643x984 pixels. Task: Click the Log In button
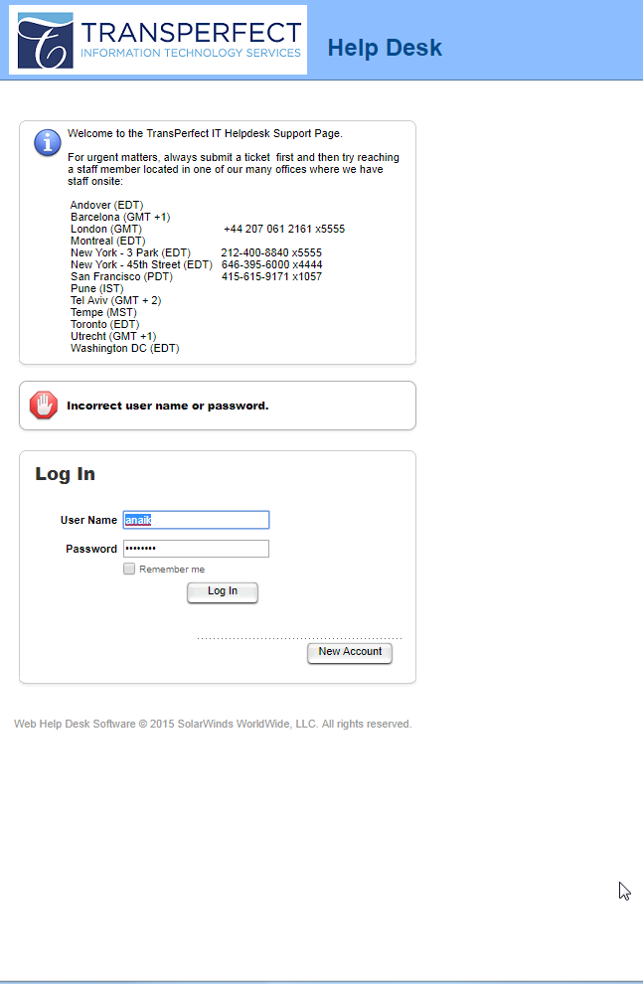click(222, 591)
